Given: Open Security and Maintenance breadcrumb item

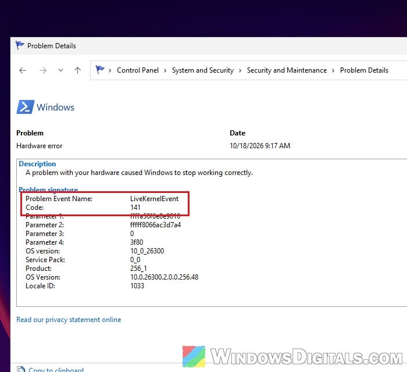Looking at the screenshot, I should 287,70.
